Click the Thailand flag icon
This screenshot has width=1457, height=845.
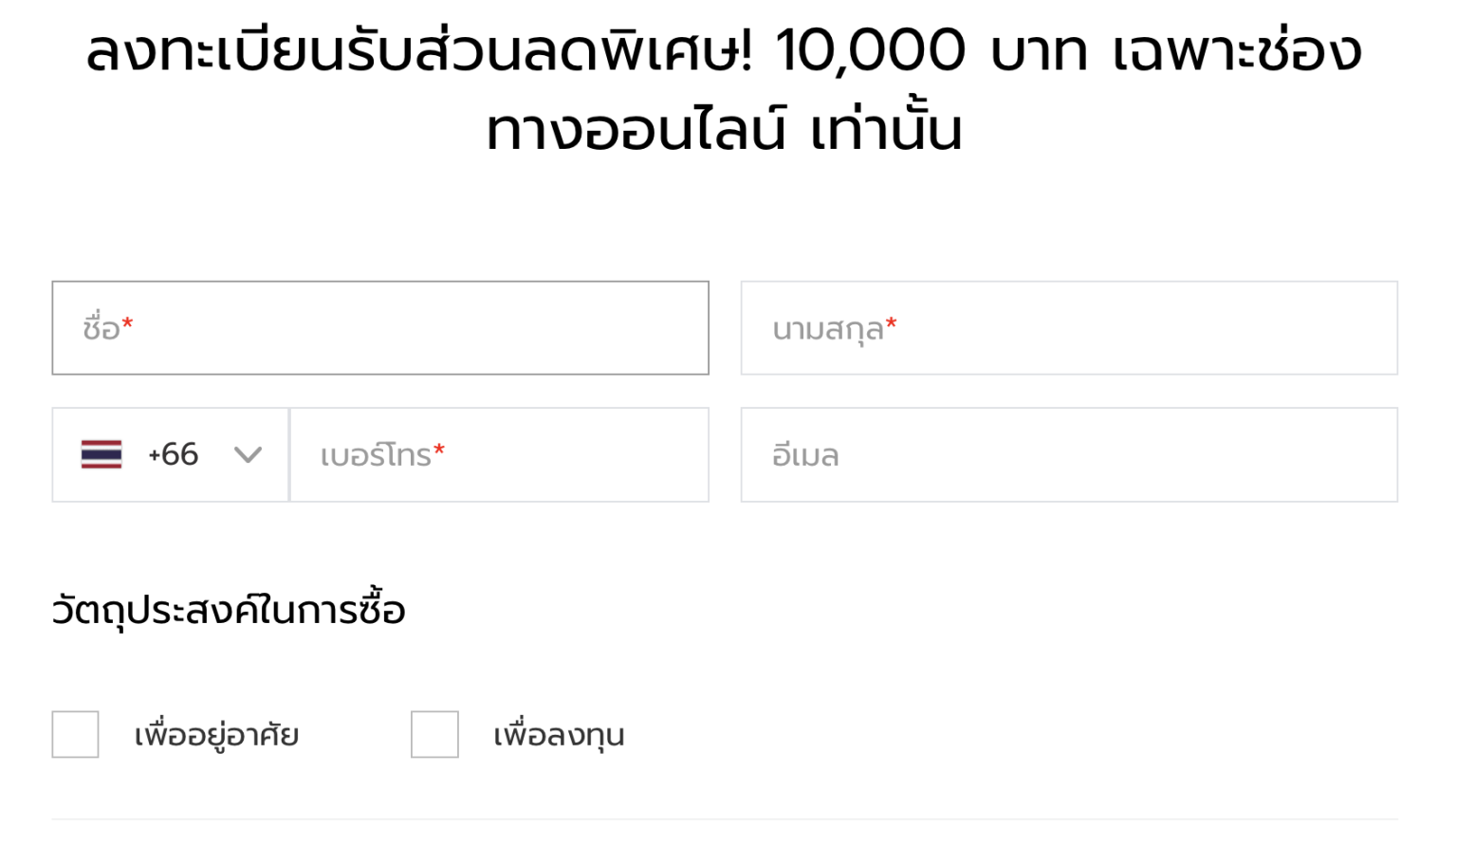pos(101,454)
